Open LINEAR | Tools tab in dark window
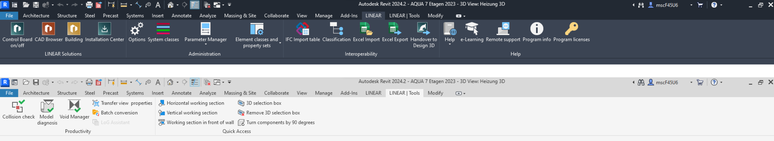Screen dimensions: 774x141 (404, 15)
